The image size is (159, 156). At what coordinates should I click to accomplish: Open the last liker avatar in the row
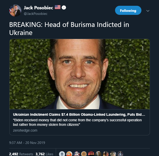pos(120,154)
